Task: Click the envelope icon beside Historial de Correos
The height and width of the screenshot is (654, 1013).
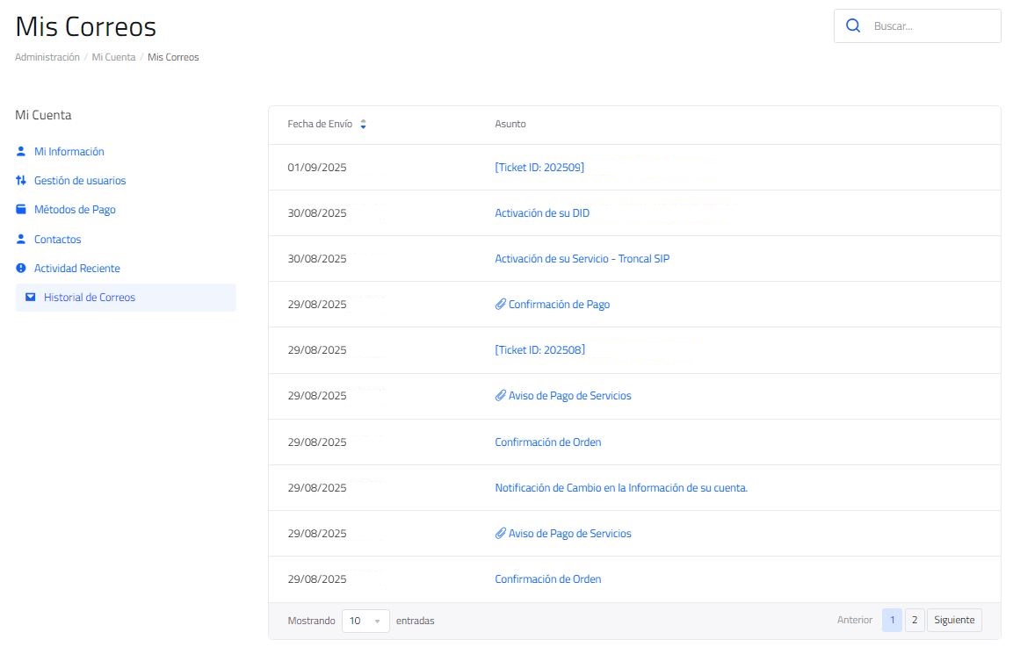Action: click(31, 297)
